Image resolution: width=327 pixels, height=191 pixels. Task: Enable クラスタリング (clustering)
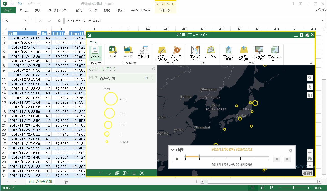tap(177, 54)
